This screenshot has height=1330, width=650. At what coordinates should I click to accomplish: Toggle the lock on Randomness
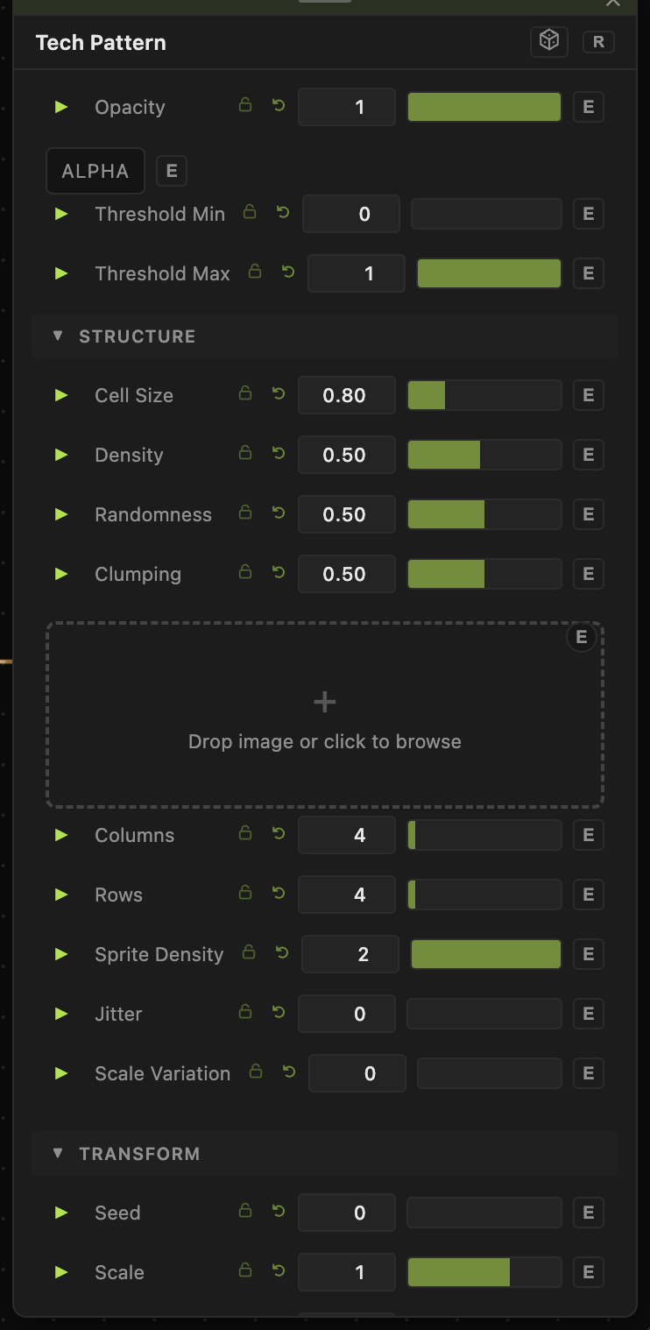click(245, 513)
